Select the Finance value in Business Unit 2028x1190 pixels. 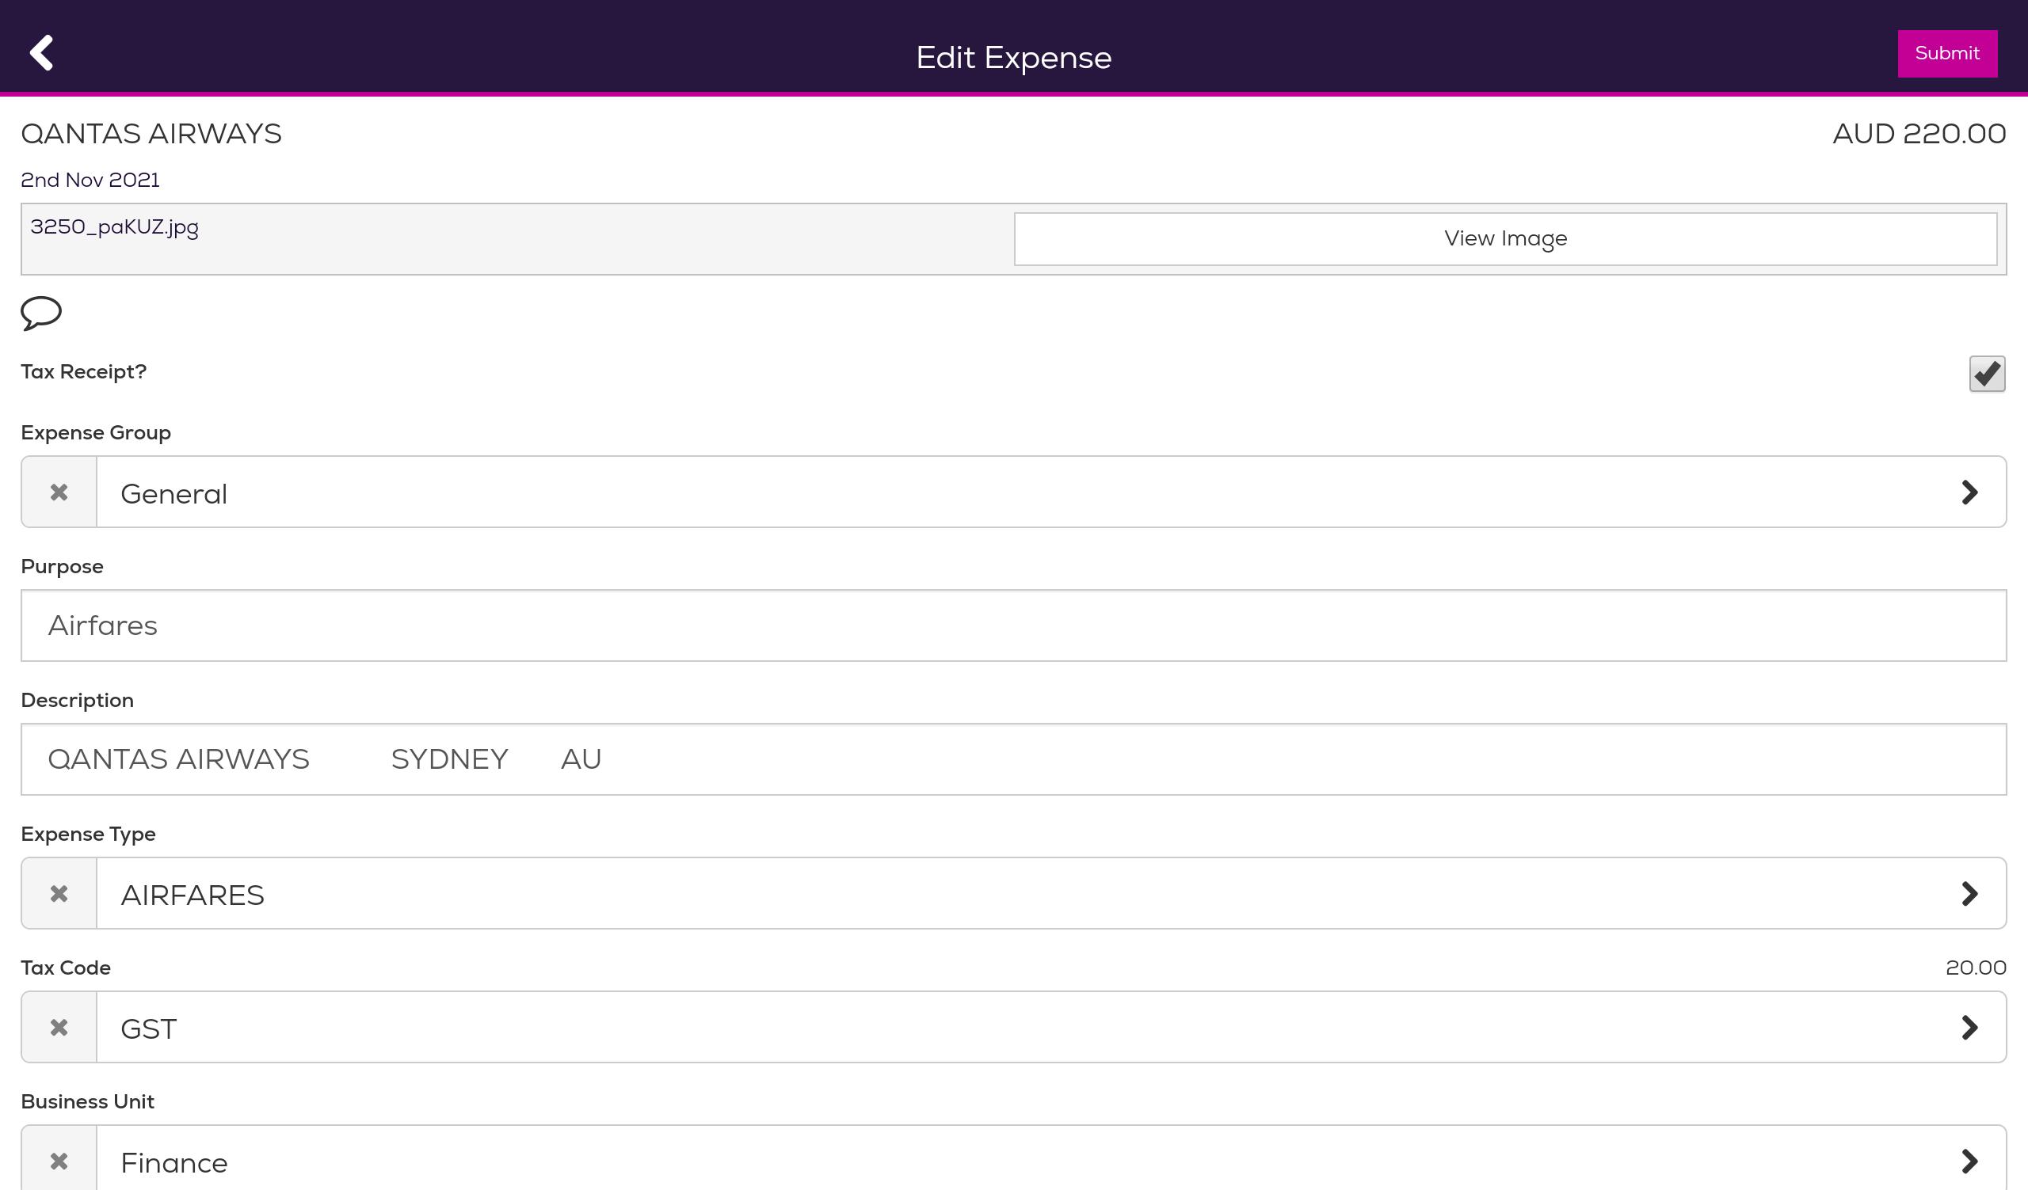tap(173, 1162)
